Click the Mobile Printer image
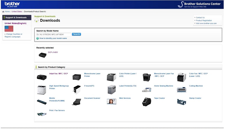This screenshot has height=129, width=225. pos(42,102)
